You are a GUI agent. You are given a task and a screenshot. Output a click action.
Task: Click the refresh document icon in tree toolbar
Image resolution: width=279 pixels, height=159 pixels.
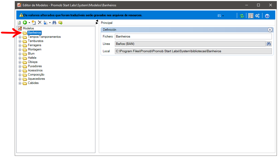[19, 23]
